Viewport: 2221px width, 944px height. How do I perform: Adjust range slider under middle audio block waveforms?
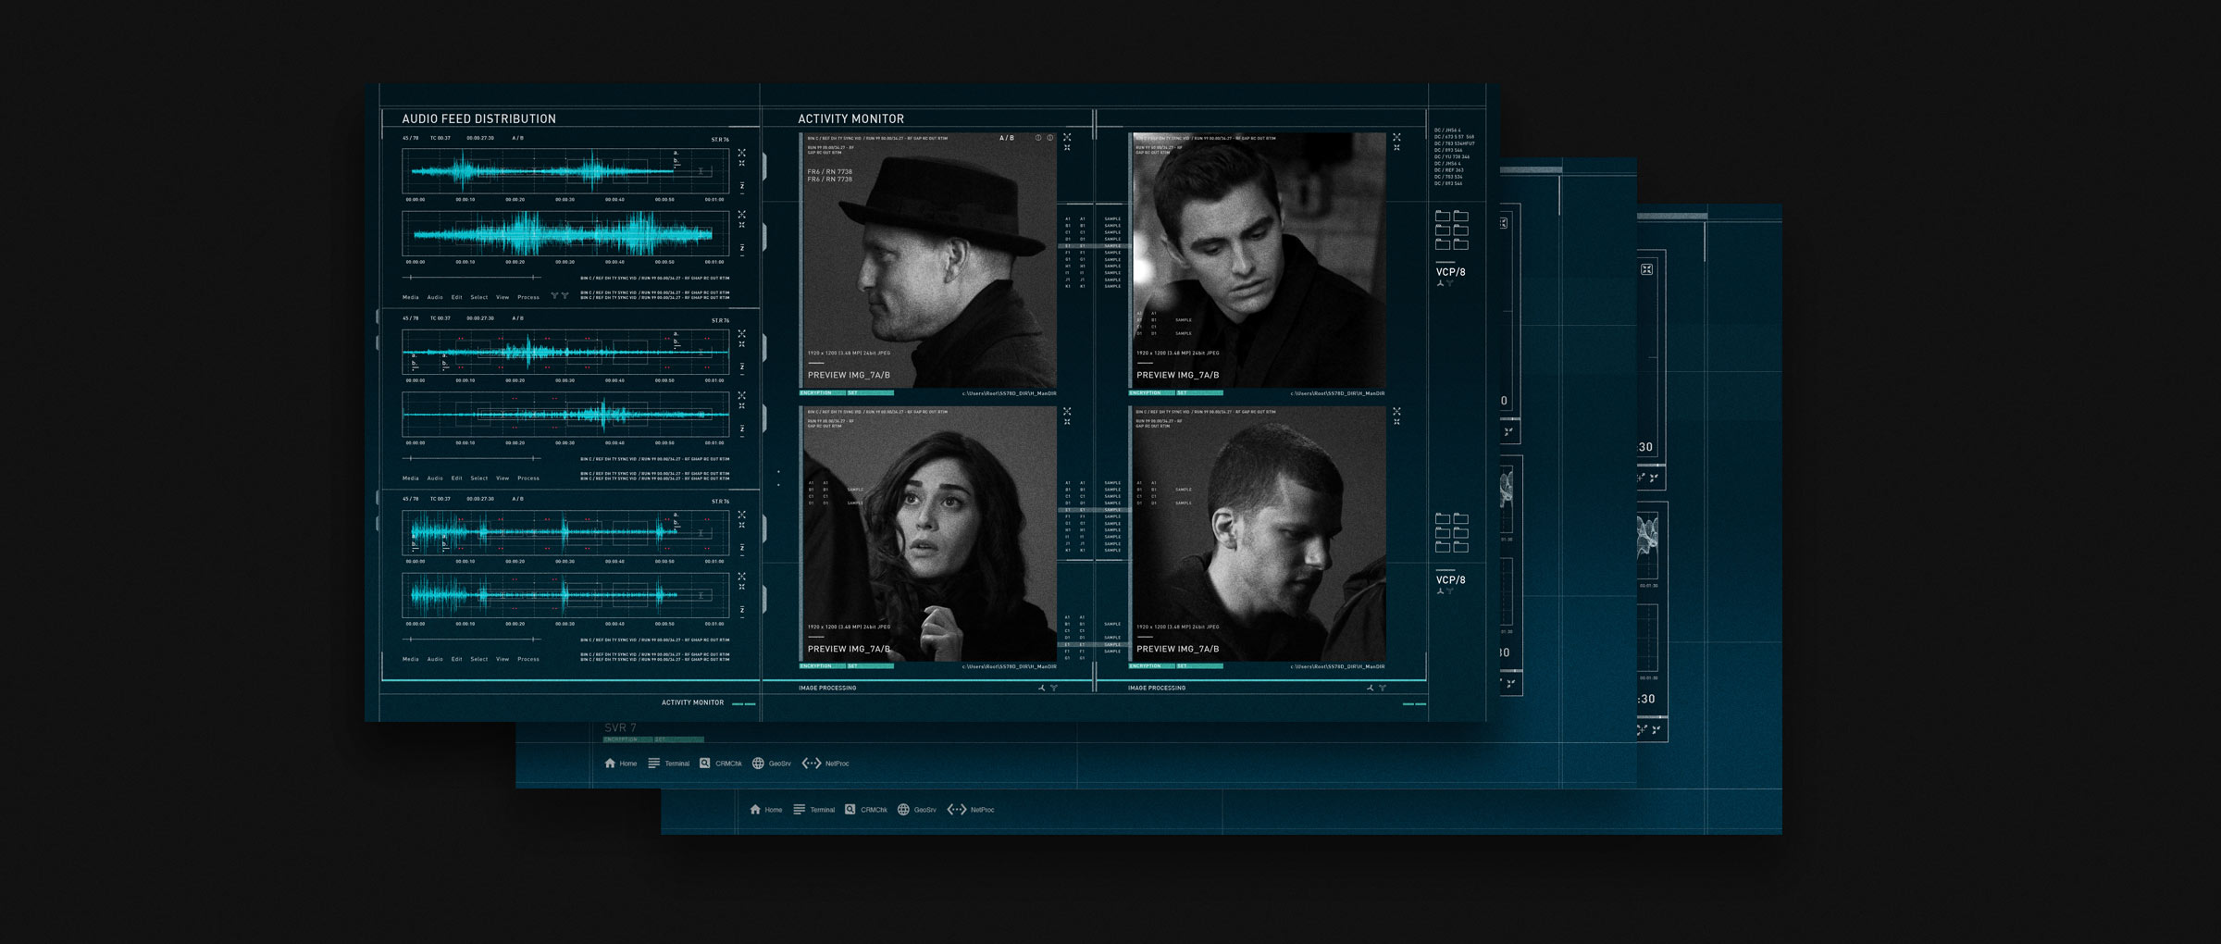coord(473,458)
